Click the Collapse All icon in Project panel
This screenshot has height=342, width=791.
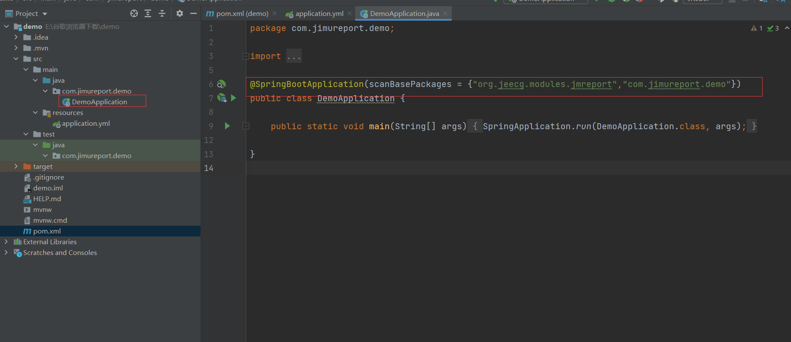pyautogui.click(x=162, y=14)
